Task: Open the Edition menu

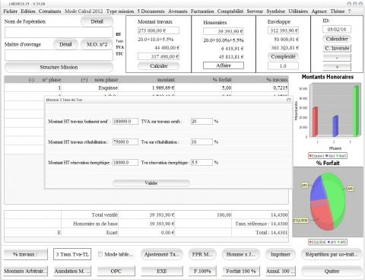Action: point(28,11)
